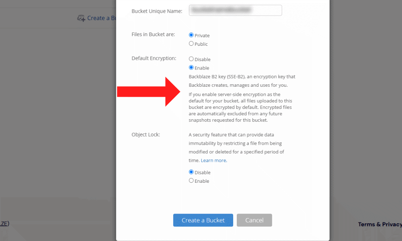Open the Terms & Privacy footer link
This screenshot has width=402, height=241.
(x=380, y=225)
